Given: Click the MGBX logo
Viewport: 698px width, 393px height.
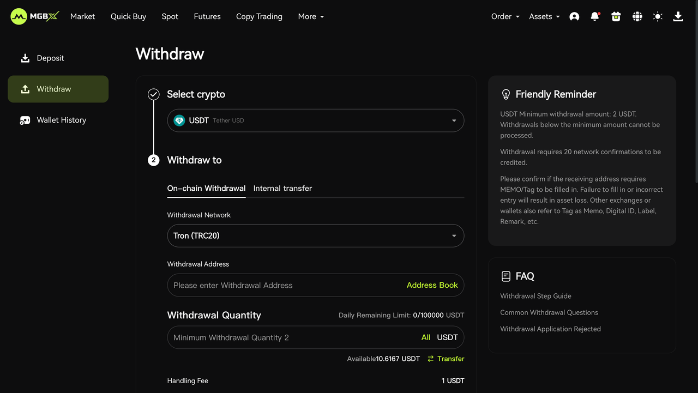Looking at the screenshot, I should click(34, 16).
